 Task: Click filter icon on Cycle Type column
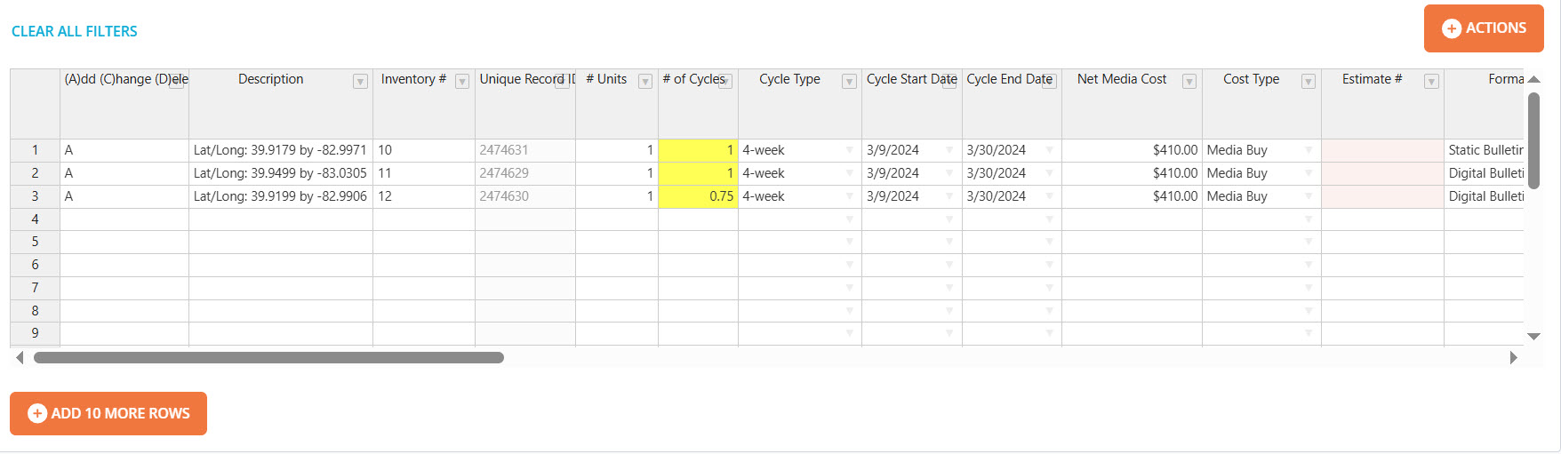(x=849, y=82)
